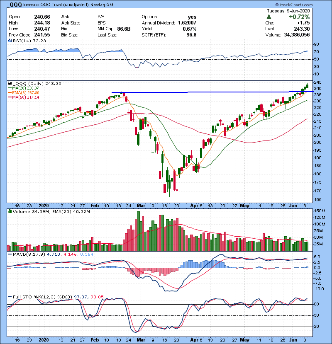Screen dimensions: 332x344
Task: Click 'Mar' on the price chart date axis
Action: point(141,206)
